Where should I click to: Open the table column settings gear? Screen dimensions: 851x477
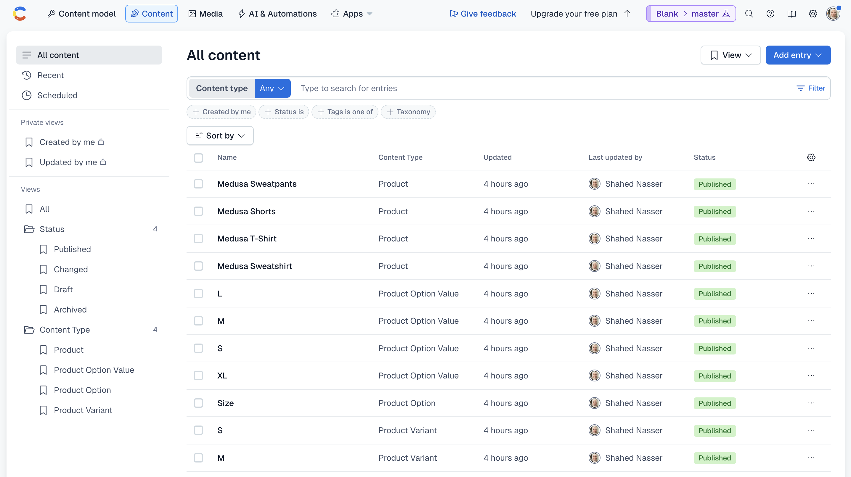click(811, 157)
